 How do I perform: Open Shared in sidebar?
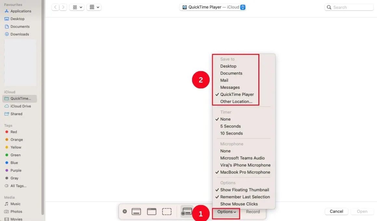(20, 114)
